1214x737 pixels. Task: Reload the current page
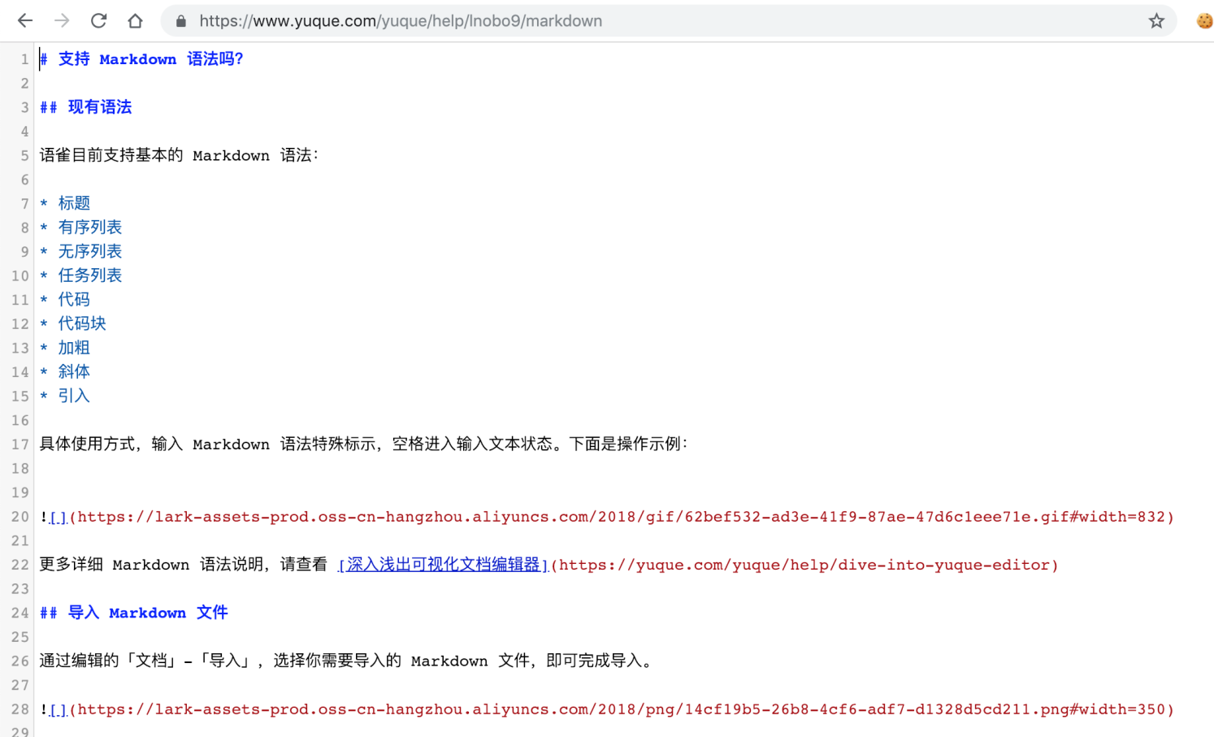click(98, 21)
